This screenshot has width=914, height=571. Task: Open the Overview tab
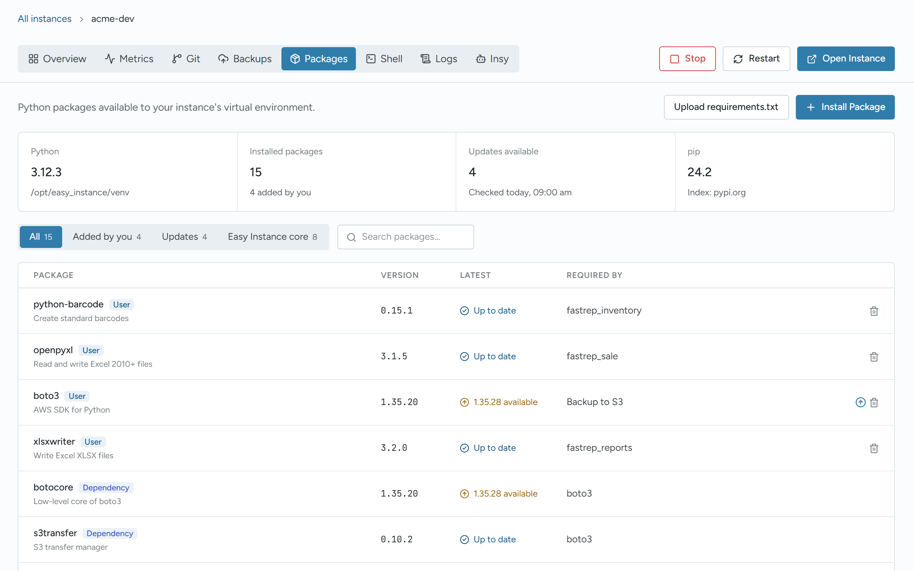tap(57, 58)
